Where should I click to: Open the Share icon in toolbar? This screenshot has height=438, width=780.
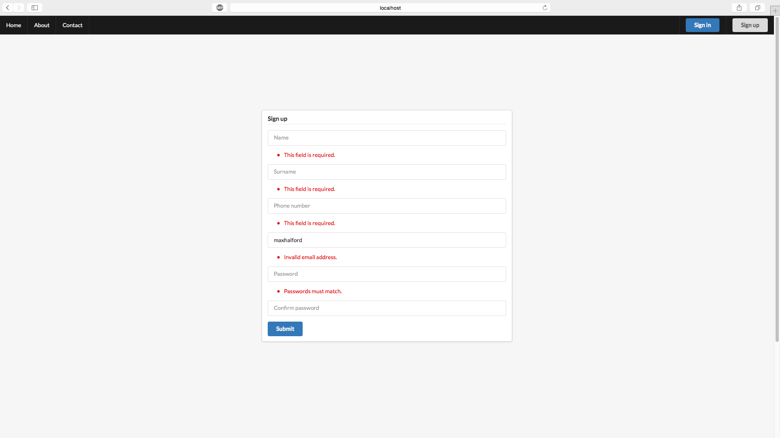[739, 8]
